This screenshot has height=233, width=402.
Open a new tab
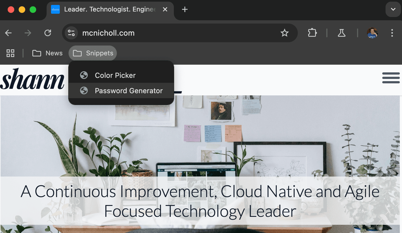point(185,10)
